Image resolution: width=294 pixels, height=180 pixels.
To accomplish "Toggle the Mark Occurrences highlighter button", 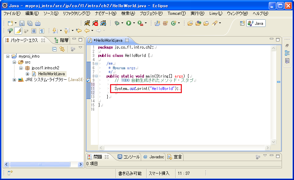I will 19,31.
